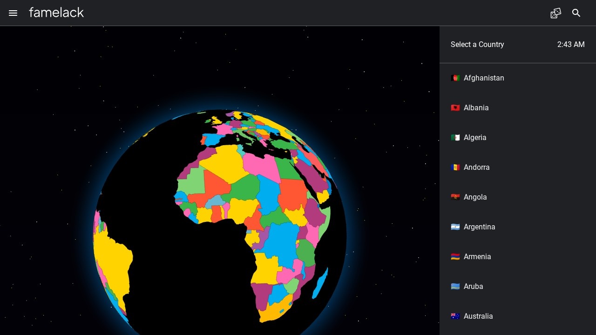Click the Albania flag icon
Screen dimensions: 596x335
(x=455, y=108)
